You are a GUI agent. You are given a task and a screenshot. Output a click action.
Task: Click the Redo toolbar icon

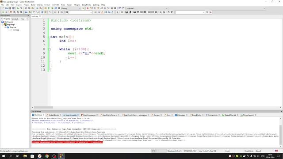tap(21, 8)
